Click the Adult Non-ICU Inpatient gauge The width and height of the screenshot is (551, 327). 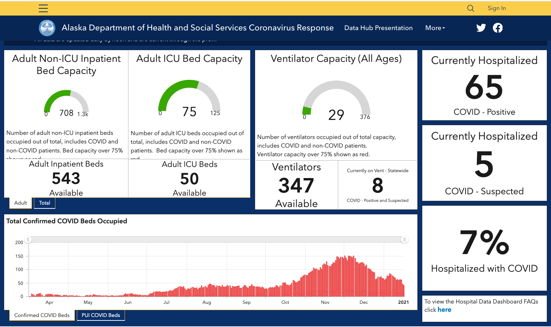66,103
